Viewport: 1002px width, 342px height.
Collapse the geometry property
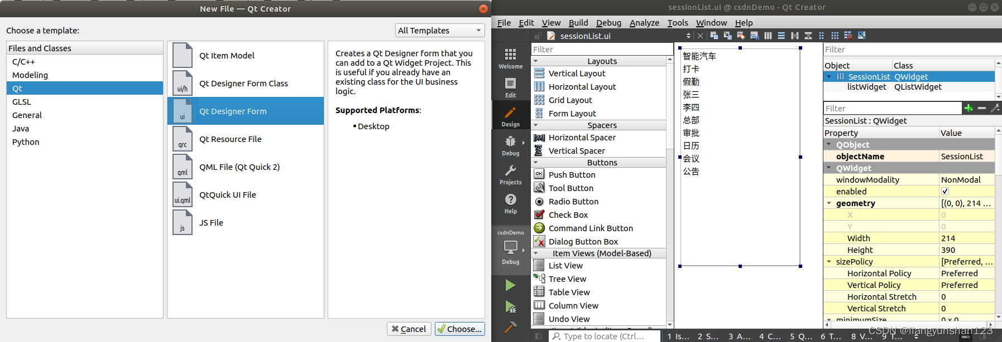click(x=829, y=203)
